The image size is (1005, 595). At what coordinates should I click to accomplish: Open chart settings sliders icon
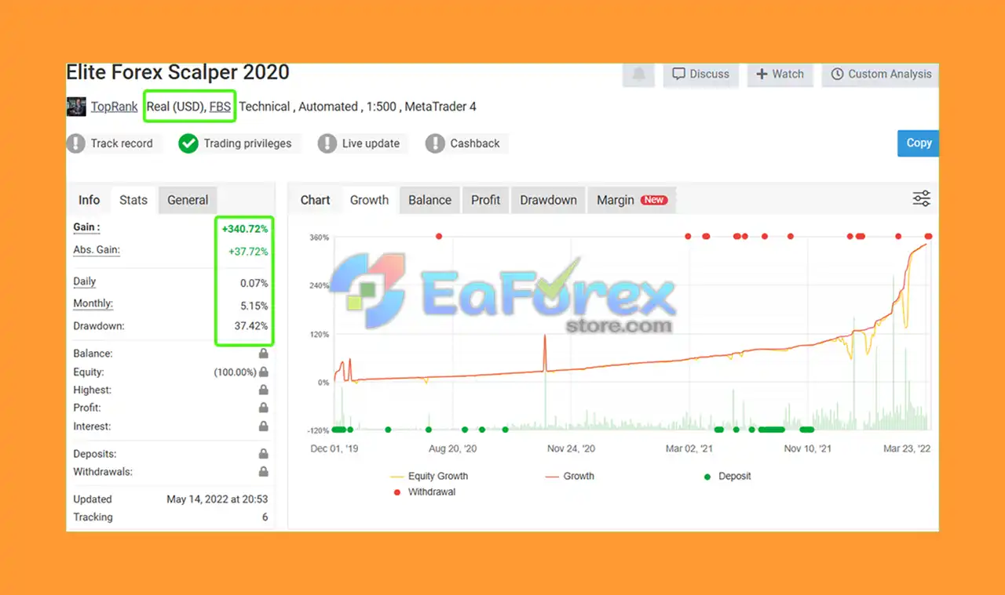pyautogui.click(x=922, y=199)
